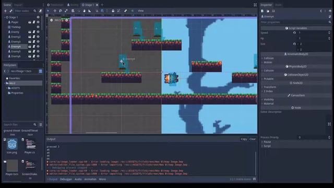Viewport: 334px width, 188px height.
Task: Reset the Size property to default
Action: click(294, 44)
